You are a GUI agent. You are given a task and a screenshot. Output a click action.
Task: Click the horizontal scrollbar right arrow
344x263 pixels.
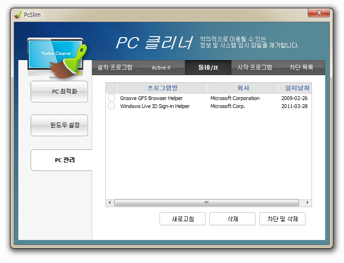click(x=307, y=203)
